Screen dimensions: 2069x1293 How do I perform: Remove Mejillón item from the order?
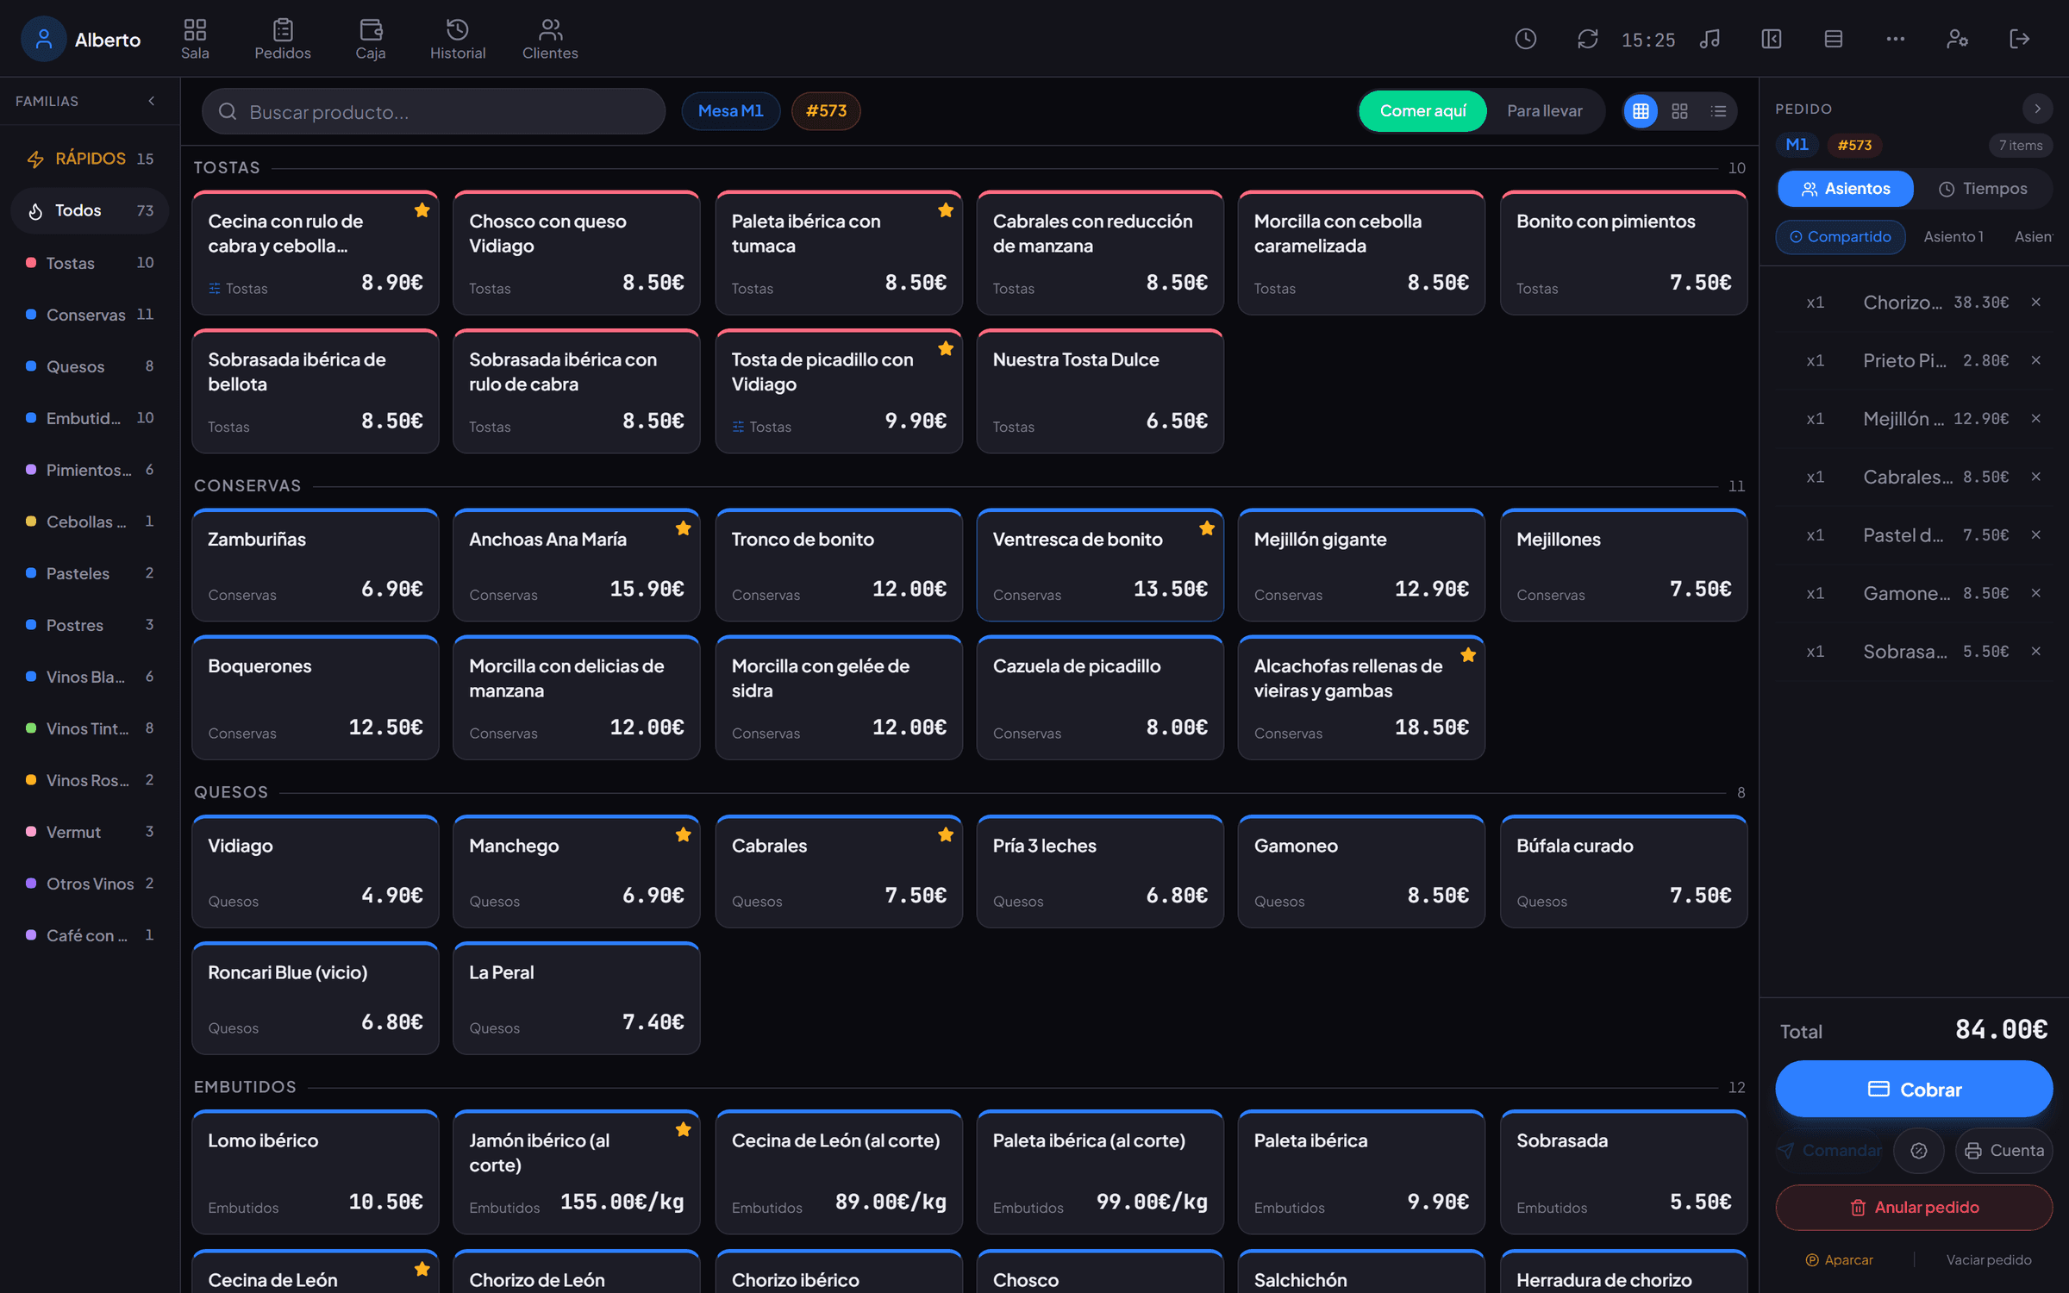2035,418
